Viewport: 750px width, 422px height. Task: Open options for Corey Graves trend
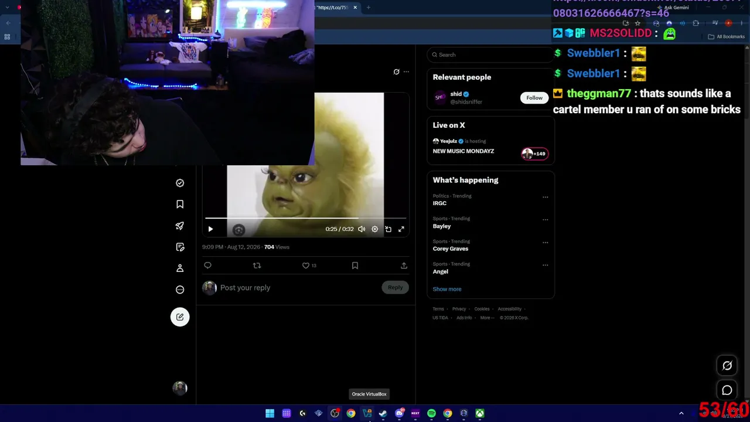coord(546,242)
